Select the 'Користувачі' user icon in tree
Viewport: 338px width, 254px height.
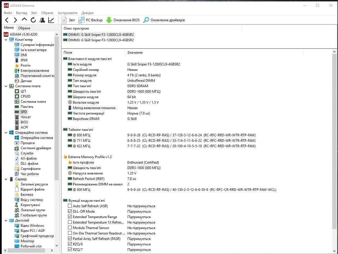point(17,205)
